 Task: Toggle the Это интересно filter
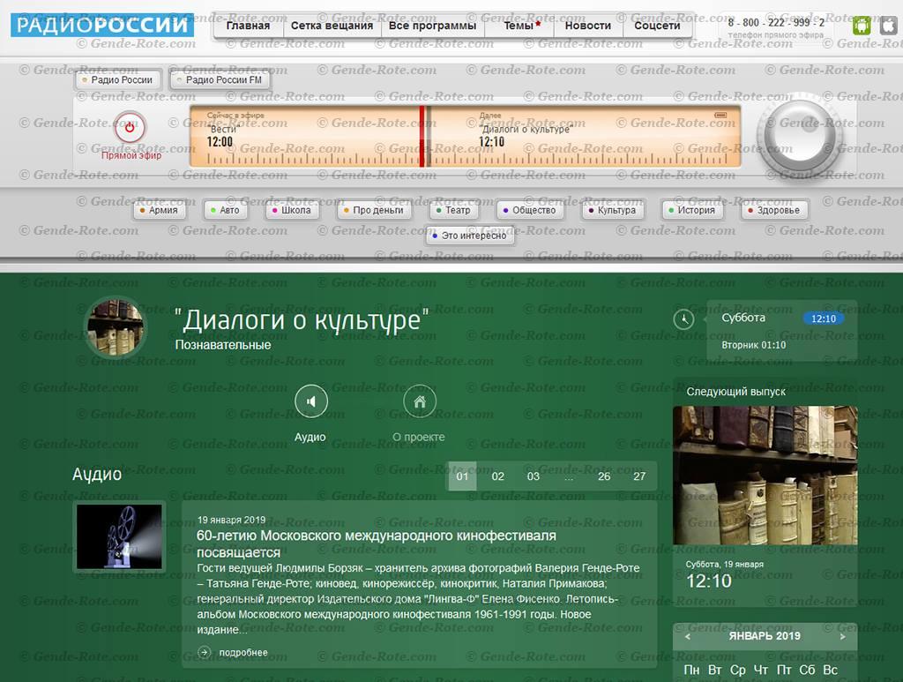click(472, 236)
